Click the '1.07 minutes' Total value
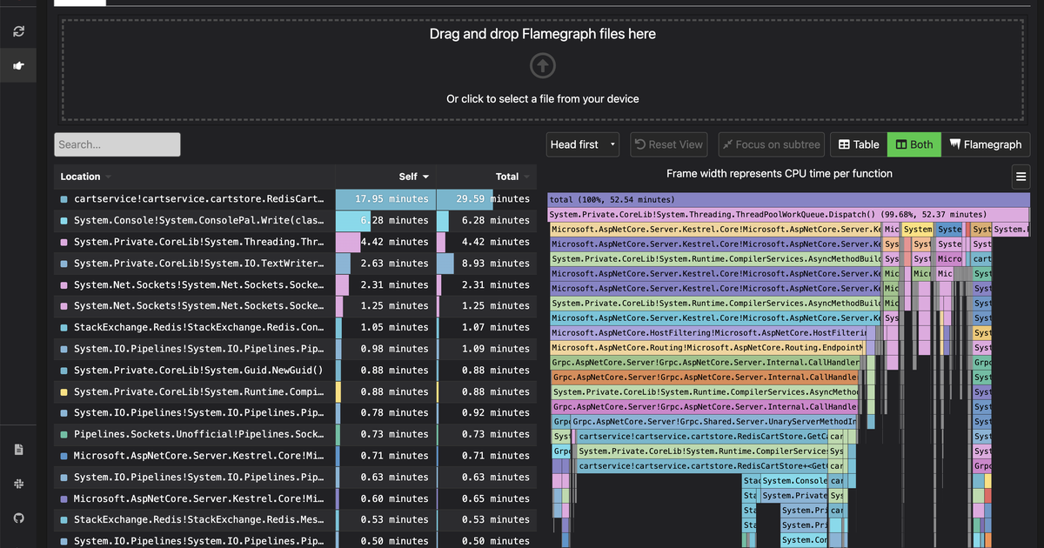 pyautogui.click(x=496, y=327)
